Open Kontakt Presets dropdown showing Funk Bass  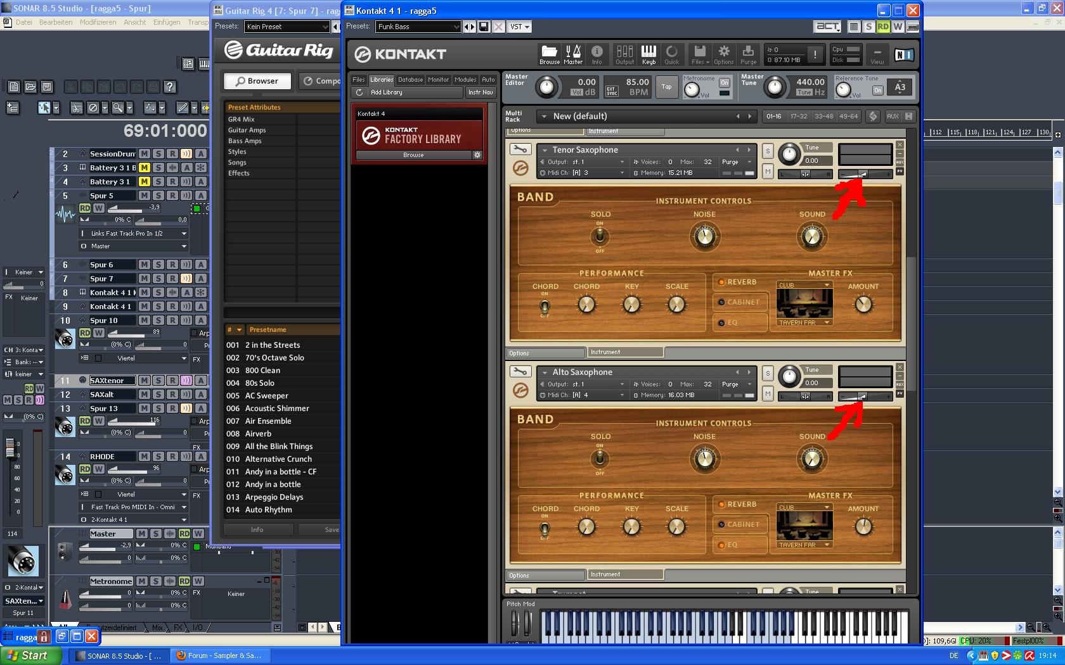coord(418,27)
